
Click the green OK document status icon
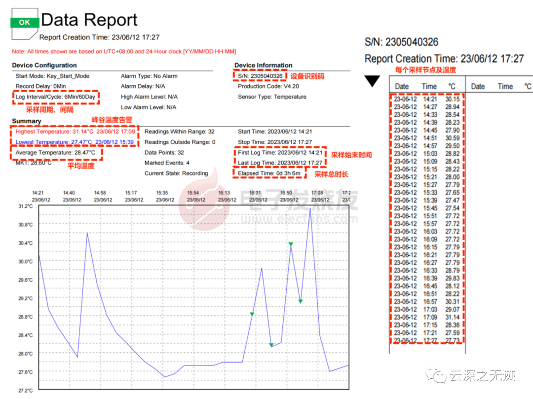tap(25, 24)
